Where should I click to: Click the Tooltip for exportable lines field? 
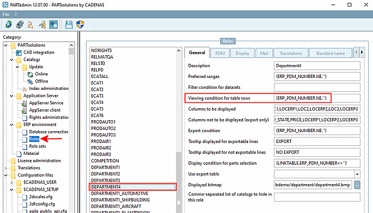tap(317, 142)
